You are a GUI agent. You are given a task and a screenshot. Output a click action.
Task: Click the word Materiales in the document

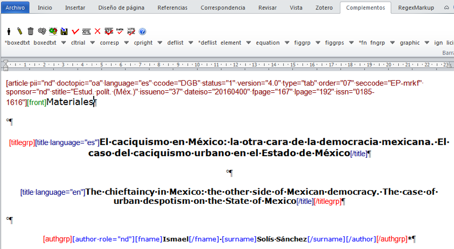pyautogui.click(x=69, y=102)
